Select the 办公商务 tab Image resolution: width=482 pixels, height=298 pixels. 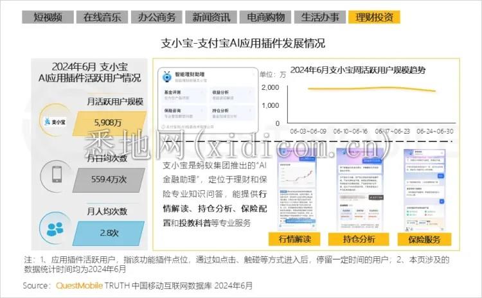click(x=156, y=17)
